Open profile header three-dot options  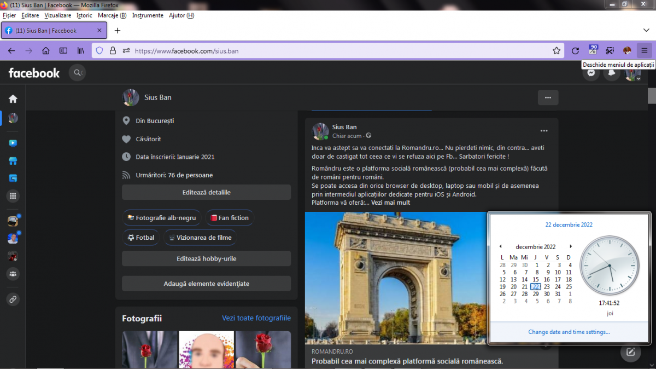point(548,97)
